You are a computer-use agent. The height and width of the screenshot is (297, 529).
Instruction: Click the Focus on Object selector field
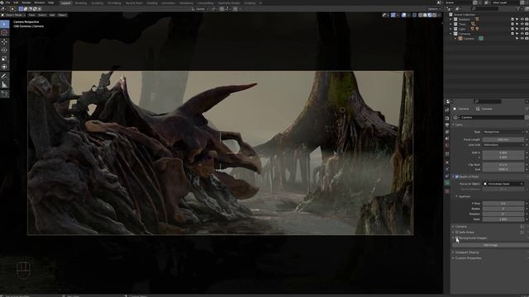tap(503, 183)
